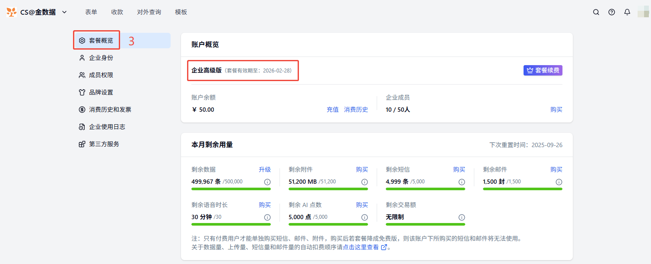
Task: Click the search magnifier icon
Action: [596, 12]
